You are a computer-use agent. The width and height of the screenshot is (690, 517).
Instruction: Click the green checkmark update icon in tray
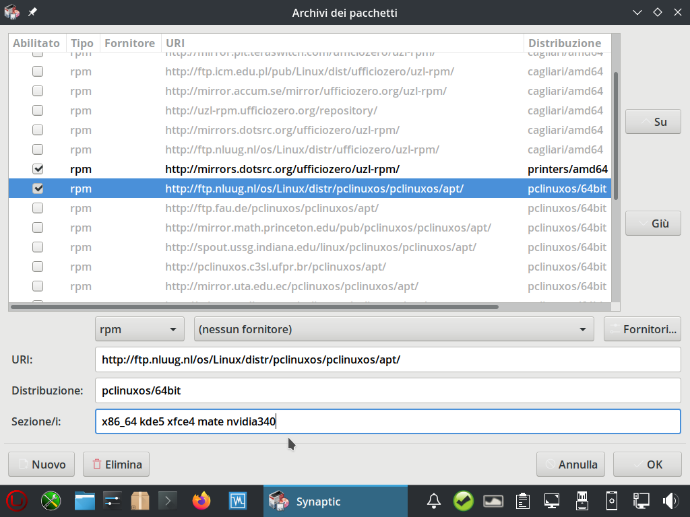tap(463, 501)
